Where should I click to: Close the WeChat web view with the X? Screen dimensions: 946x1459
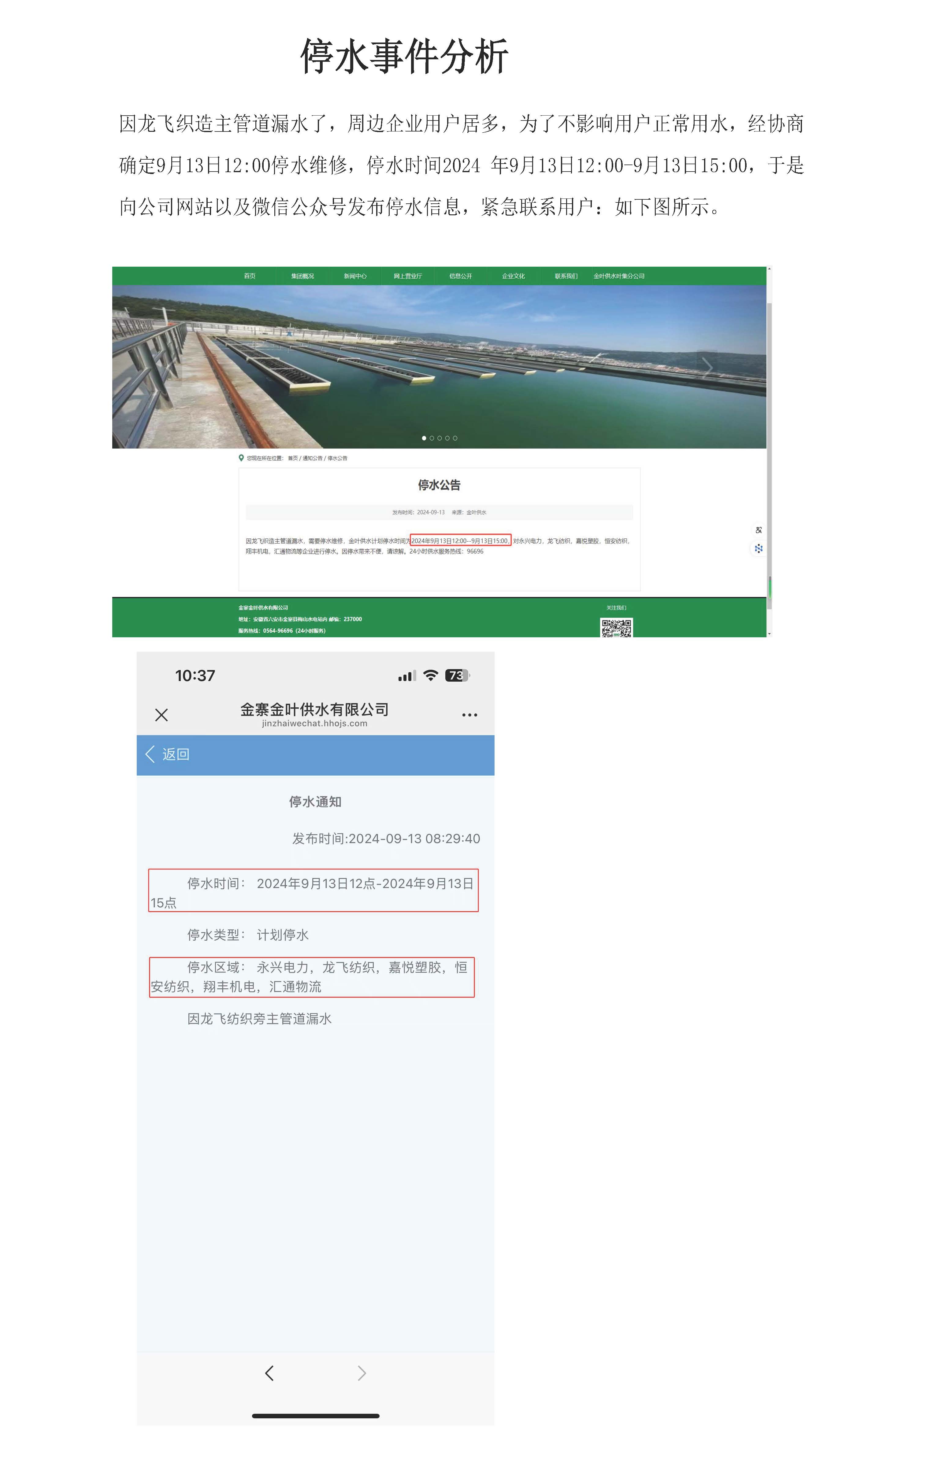(x=161, y=715)
